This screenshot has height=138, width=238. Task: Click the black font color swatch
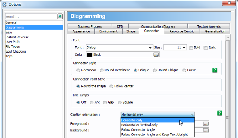pyautogui.click(x=90, y=54)
